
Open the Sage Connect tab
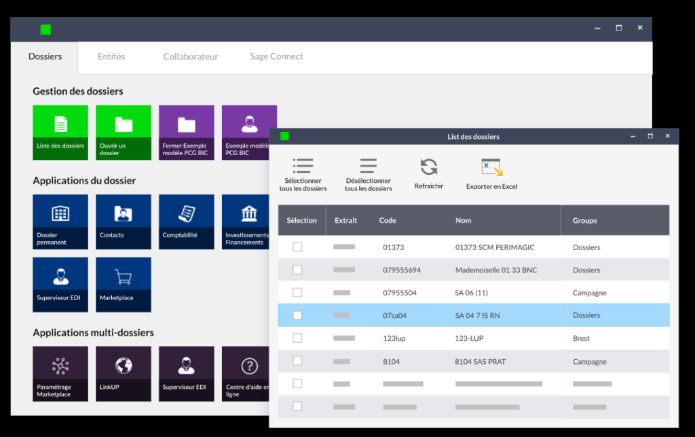pos(277,57)
